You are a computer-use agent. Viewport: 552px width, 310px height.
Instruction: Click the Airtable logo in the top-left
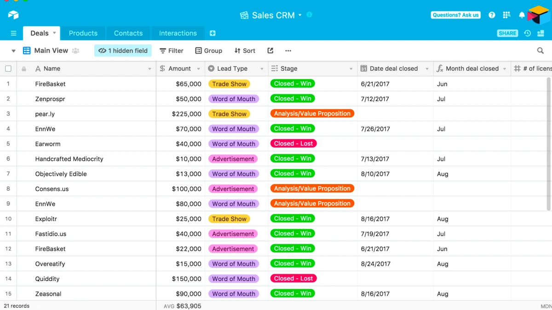pos(13,15)
